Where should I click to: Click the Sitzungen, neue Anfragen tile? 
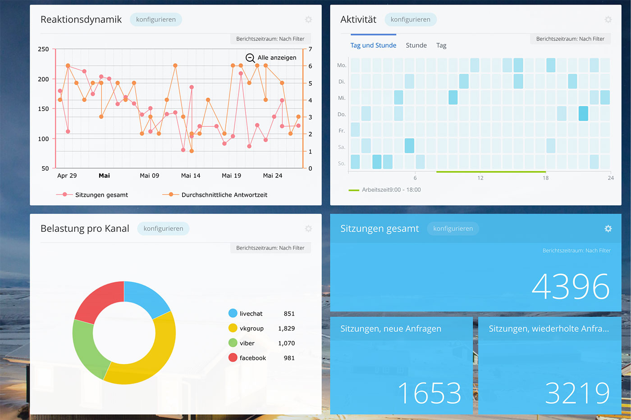[x=402, y=366]
